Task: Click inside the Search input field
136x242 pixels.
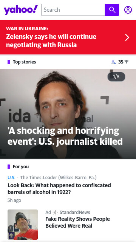Action: tap(73, 10)
